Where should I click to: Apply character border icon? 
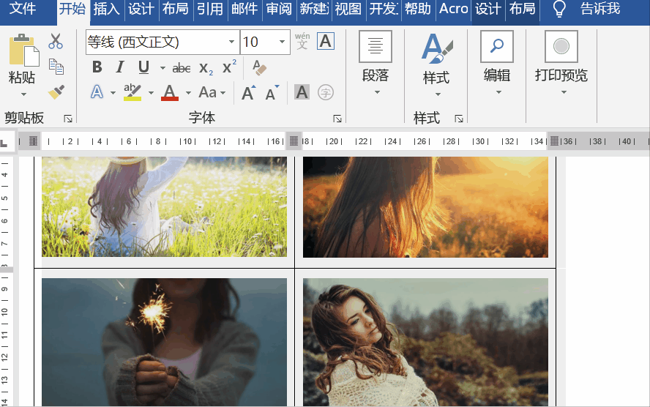[326, 41]
